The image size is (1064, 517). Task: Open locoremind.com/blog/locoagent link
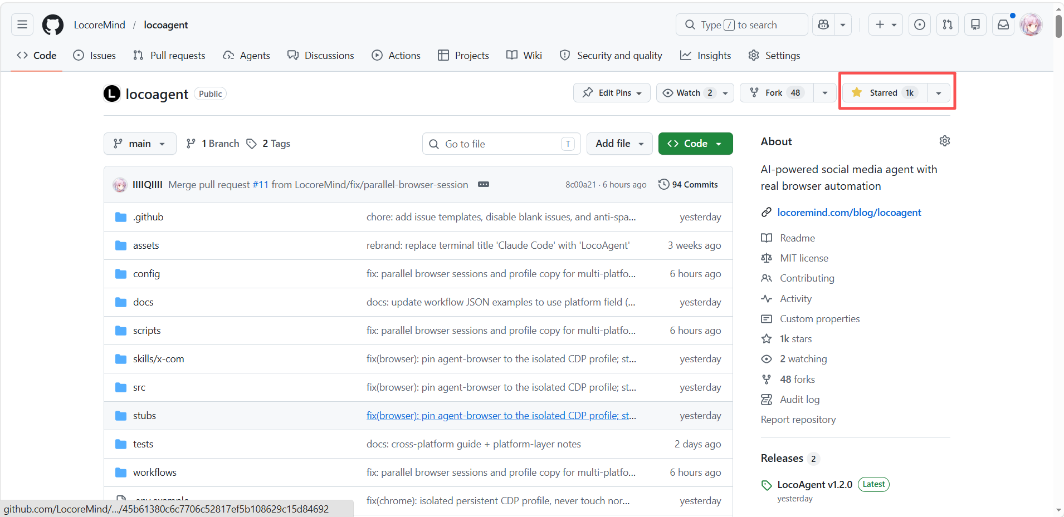pyautogui.click(x=849, y=212)
